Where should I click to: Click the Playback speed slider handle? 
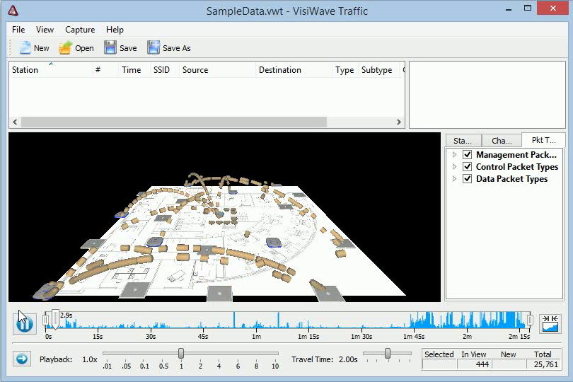pos(181,353)
